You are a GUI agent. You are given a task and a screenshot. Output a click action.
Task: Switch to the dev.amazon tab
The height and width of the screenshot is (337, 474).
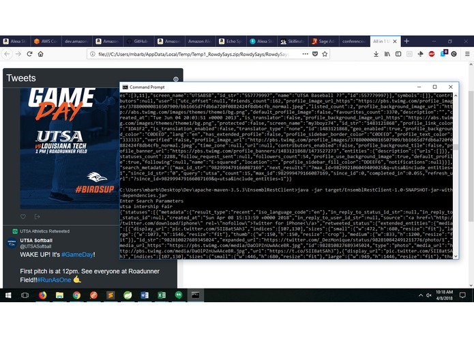pyautogui.click(x=76, y=42)
